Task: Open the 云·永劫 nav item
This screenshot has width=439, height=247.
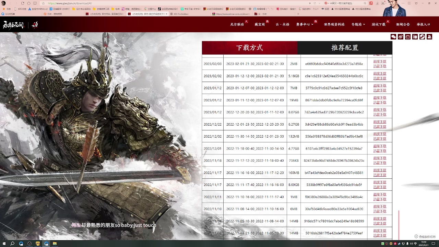Action: pos(282,24)
